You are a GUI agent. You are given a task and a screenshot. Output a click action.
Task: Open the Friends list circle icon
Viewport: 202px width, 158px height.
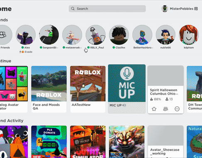(5, 35)
